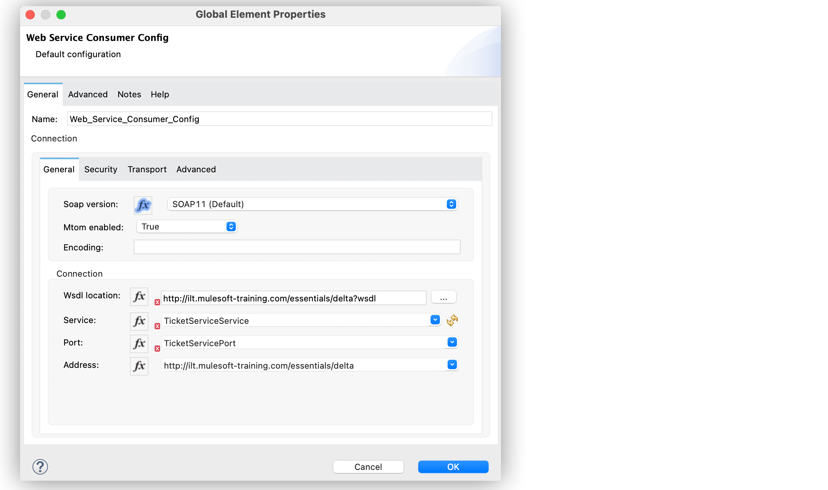Click the fx icon next to Address field

(138, 365)
